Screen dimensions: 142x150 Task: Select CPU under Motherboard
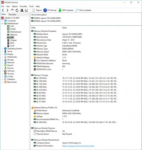coord(11,26)
